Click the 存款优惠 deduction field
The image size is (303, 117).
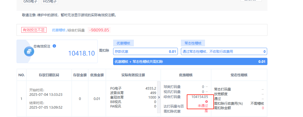(x=145, y=52)
